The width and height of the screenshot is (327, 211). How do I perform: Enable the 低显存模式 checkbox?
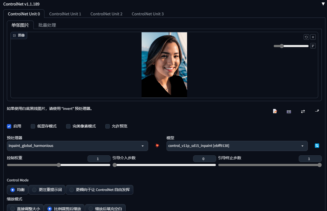pyautogui.click(x=33, y=126)
